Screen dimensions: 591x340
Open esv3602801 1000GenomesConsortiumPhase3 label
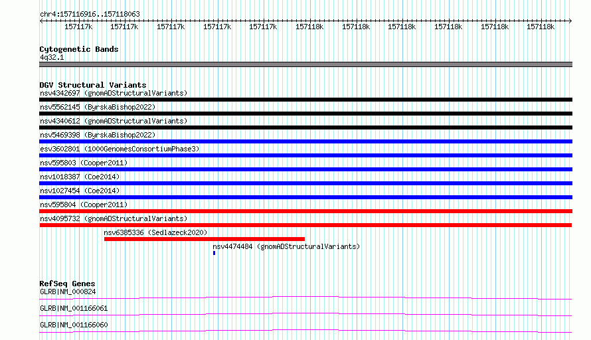tap(120, 149)
